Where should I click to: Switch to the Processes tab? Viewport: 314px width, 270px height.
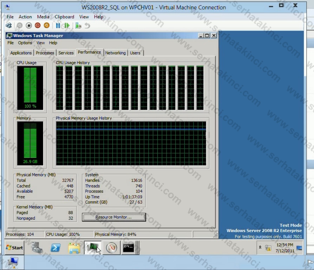coord(45,53)
